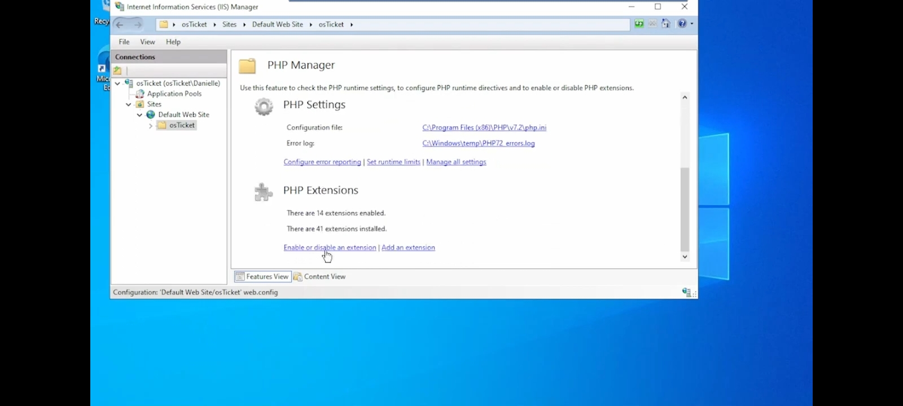Collapse the osTicket server node
The image size is (903, 406).
(117, 83)
